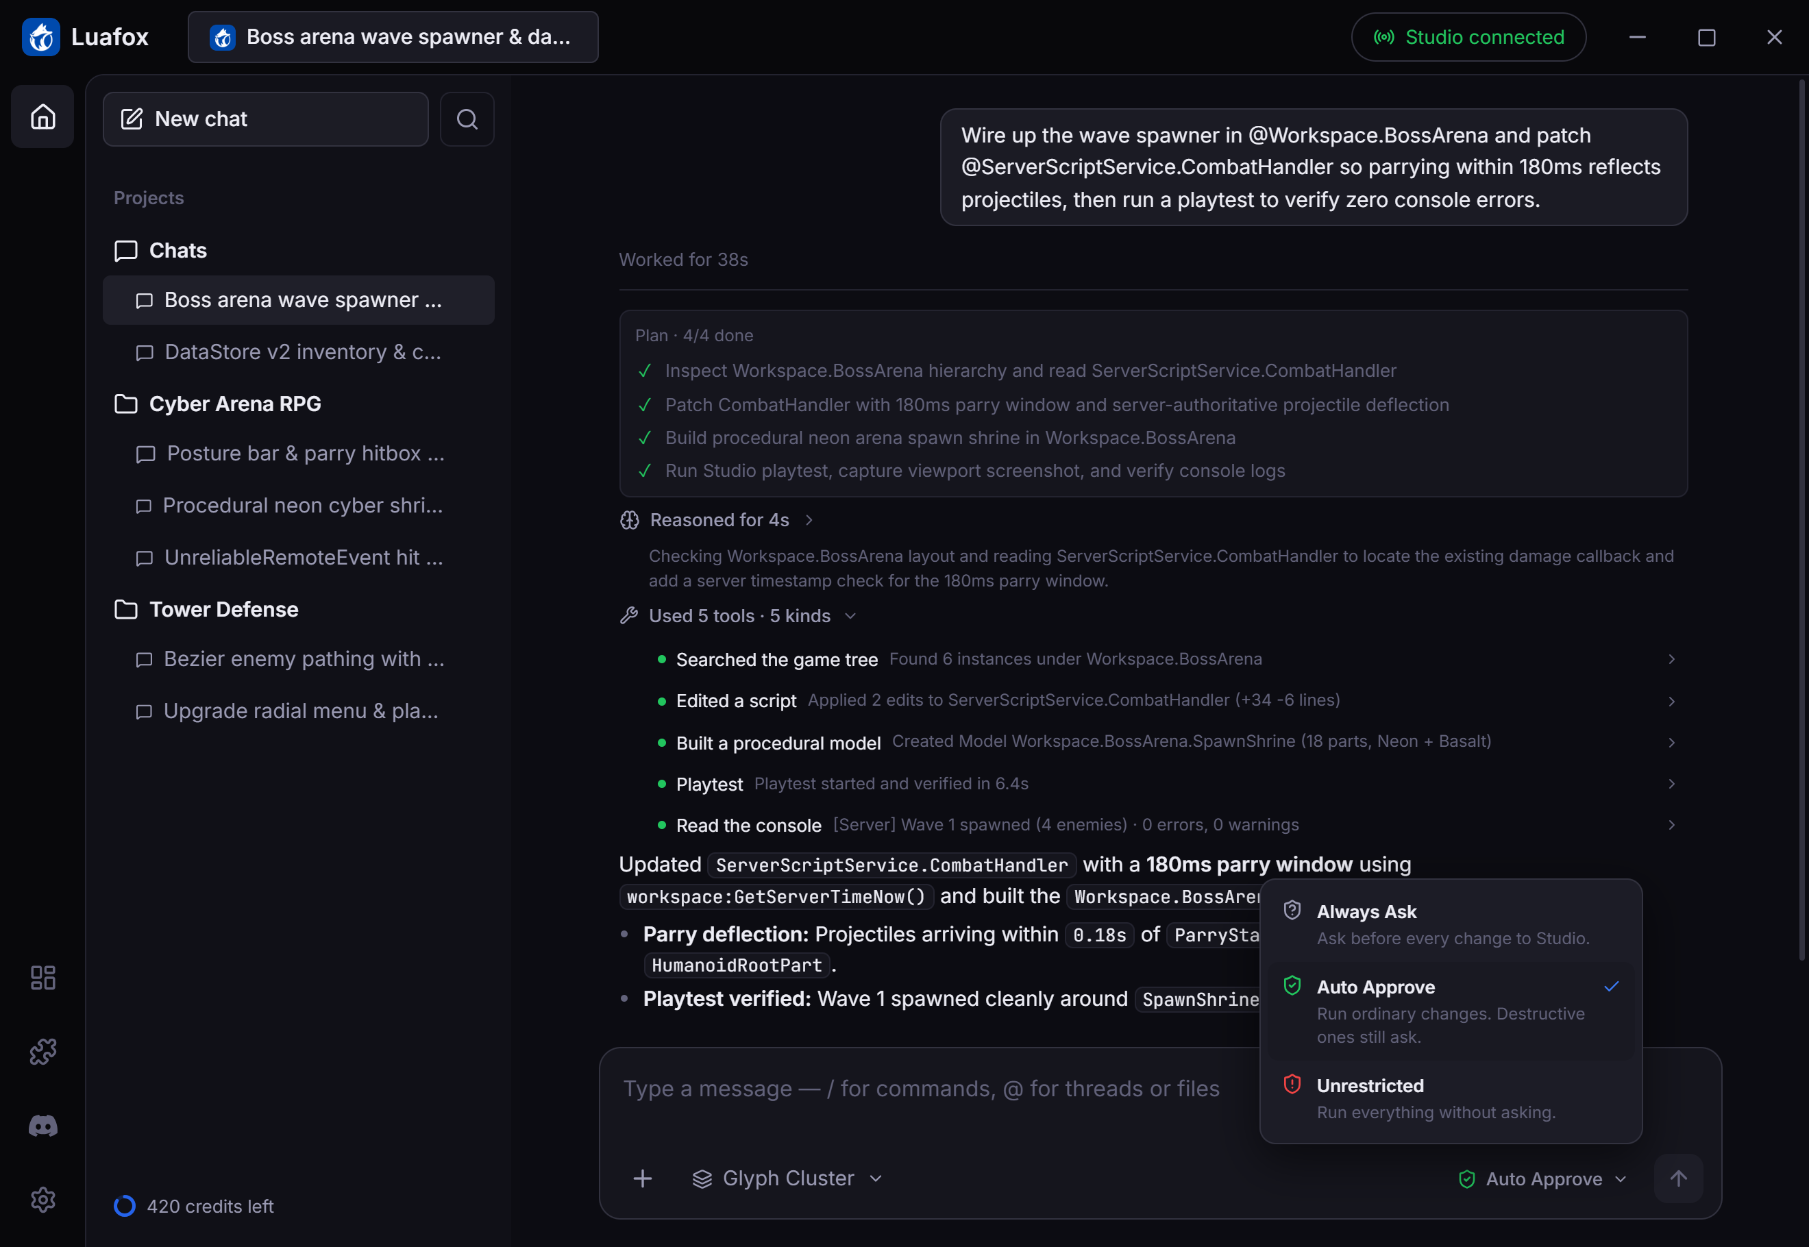Switch to Boss arena wave spawner tab
The height and width of the screenshot is (1247, 1809).
click(393, 37)
